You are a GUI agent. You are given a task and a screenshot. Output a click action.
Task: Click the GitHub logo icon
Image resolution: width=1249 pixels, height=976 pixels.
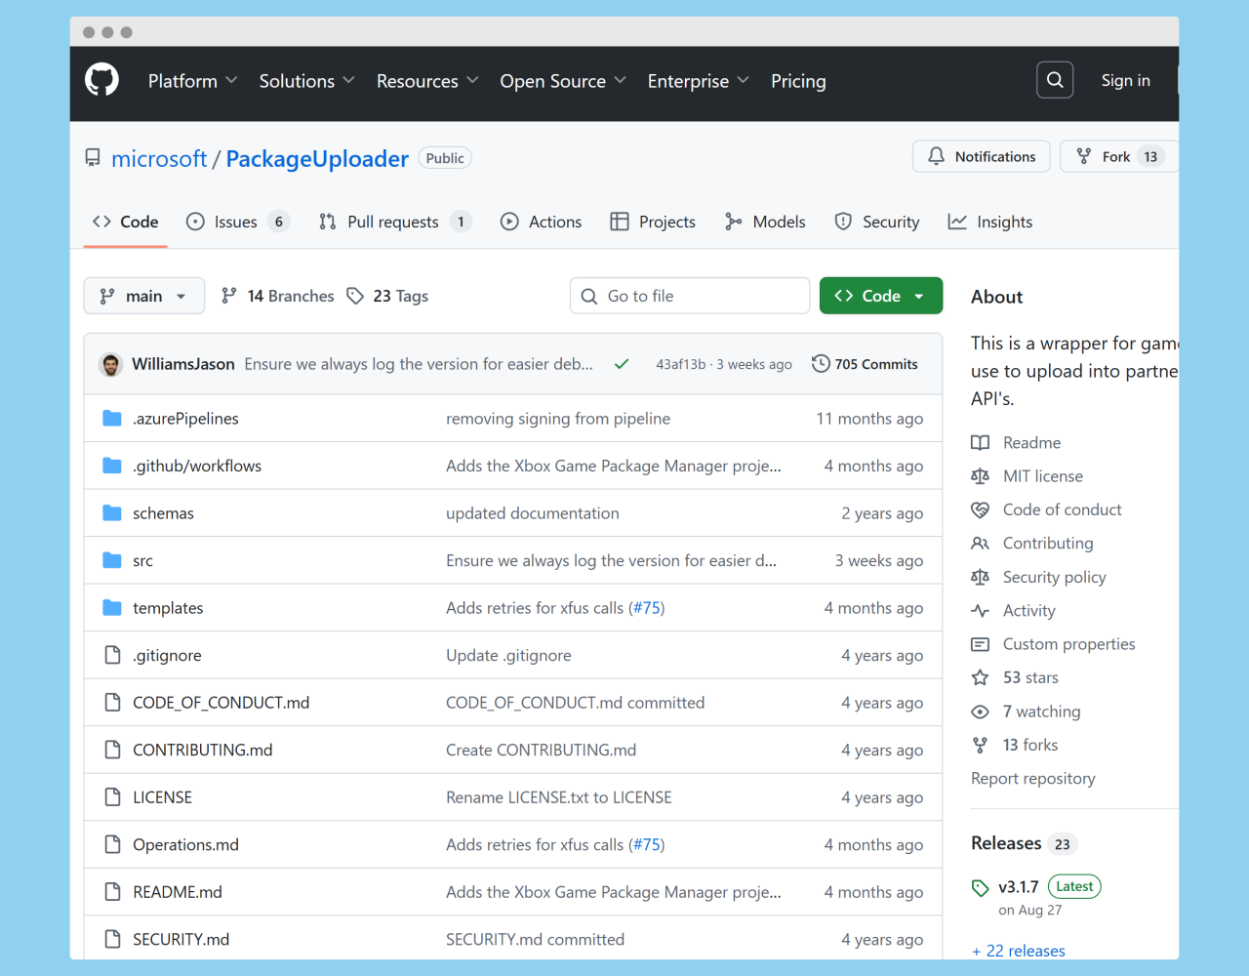[101, 80]
